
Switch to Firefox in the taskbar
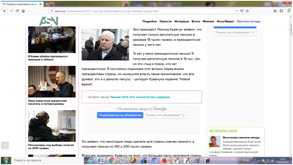point(165,160)
